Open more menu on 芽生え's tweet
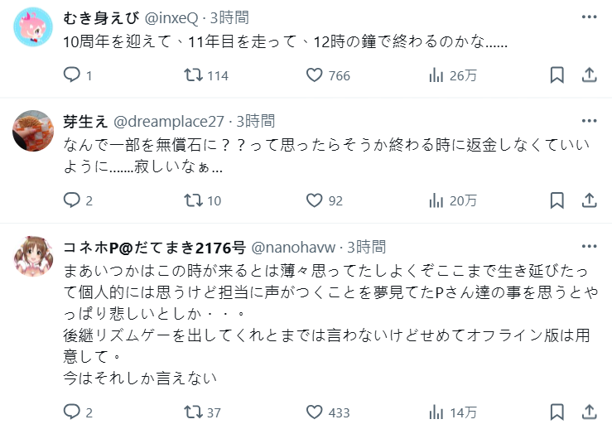Image resolution: width=612 pixels, height=429 pixels. coord(588,121)
